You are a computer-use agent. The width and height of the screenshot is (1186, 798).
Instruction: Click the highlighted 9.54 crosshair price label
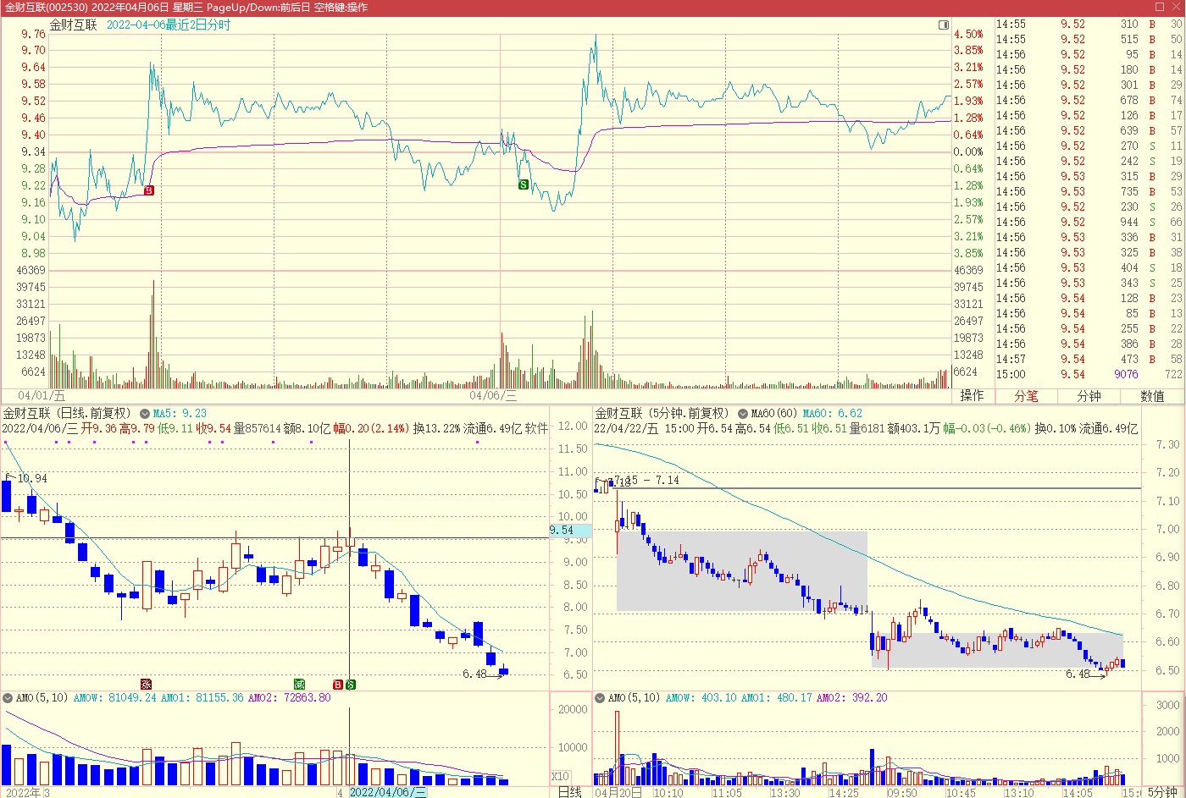coord(571,531)
